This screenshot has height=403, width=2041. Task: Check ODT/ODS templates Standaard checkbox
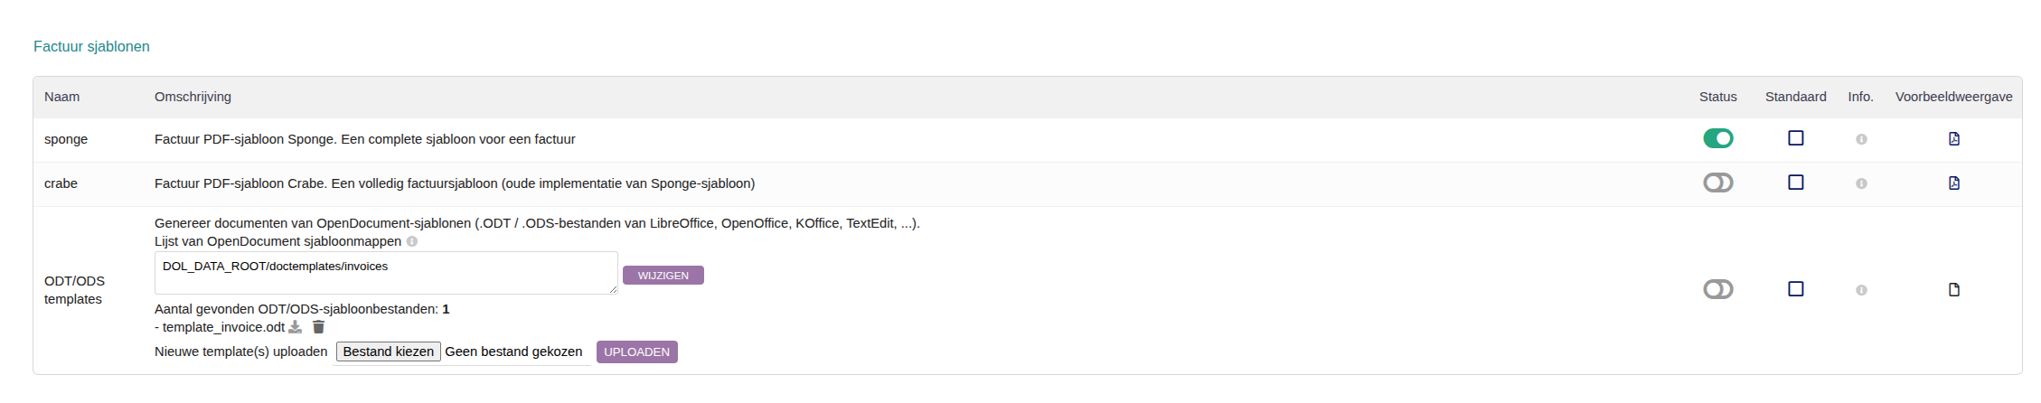(x=1795, y=289)
